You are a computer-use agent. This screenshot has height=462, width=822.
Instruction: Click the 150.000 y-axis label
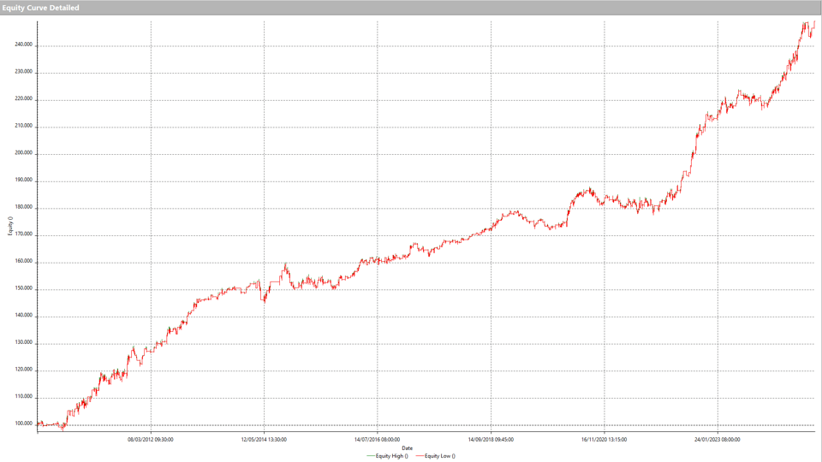coord(23,289)
